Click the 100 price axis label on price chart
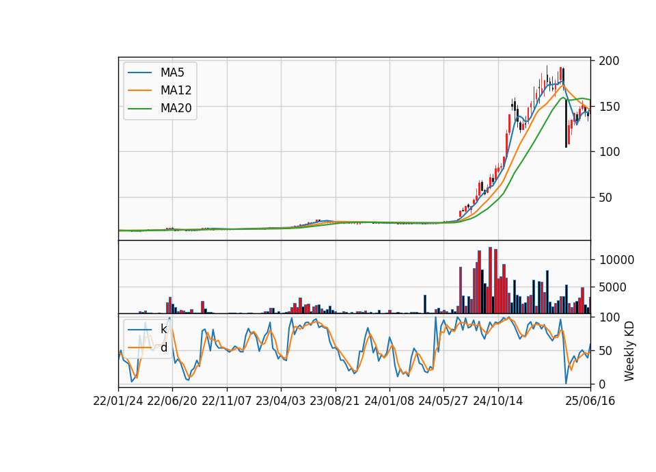 tap(609, 152)
